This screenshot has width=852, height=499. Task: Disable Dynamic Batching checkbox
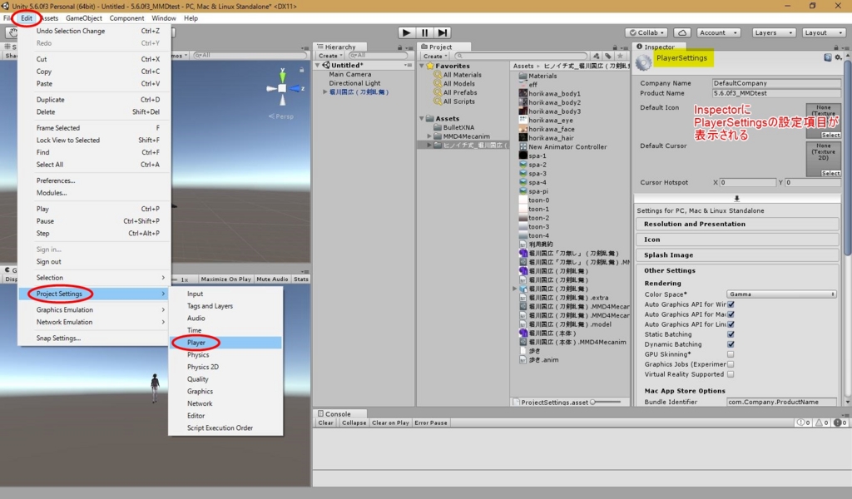(x=731, y=344)
